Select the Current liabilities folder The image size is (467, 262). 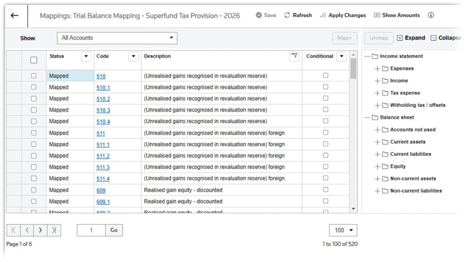[x=410, y=154]
